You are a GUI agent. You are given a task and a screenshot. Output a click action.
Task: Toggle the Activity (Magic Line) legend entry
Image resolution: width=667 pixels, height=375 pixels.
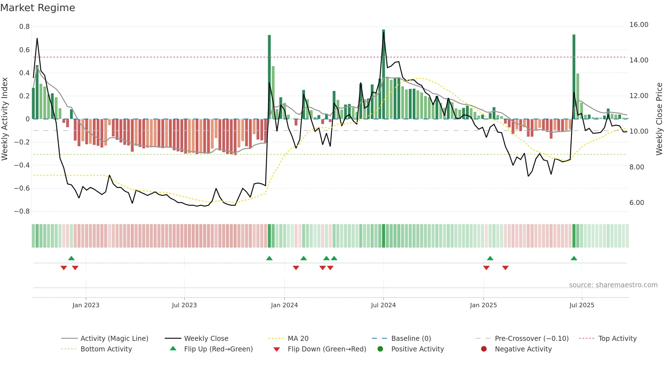(x=105, y=338)
